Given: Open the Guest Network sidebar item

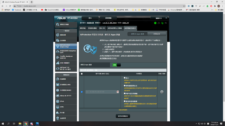Looking at the screenshot, I should 66,40.
